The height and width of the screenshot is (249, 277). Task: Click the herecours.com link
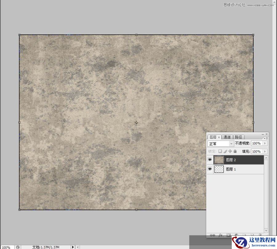(263, 244)
